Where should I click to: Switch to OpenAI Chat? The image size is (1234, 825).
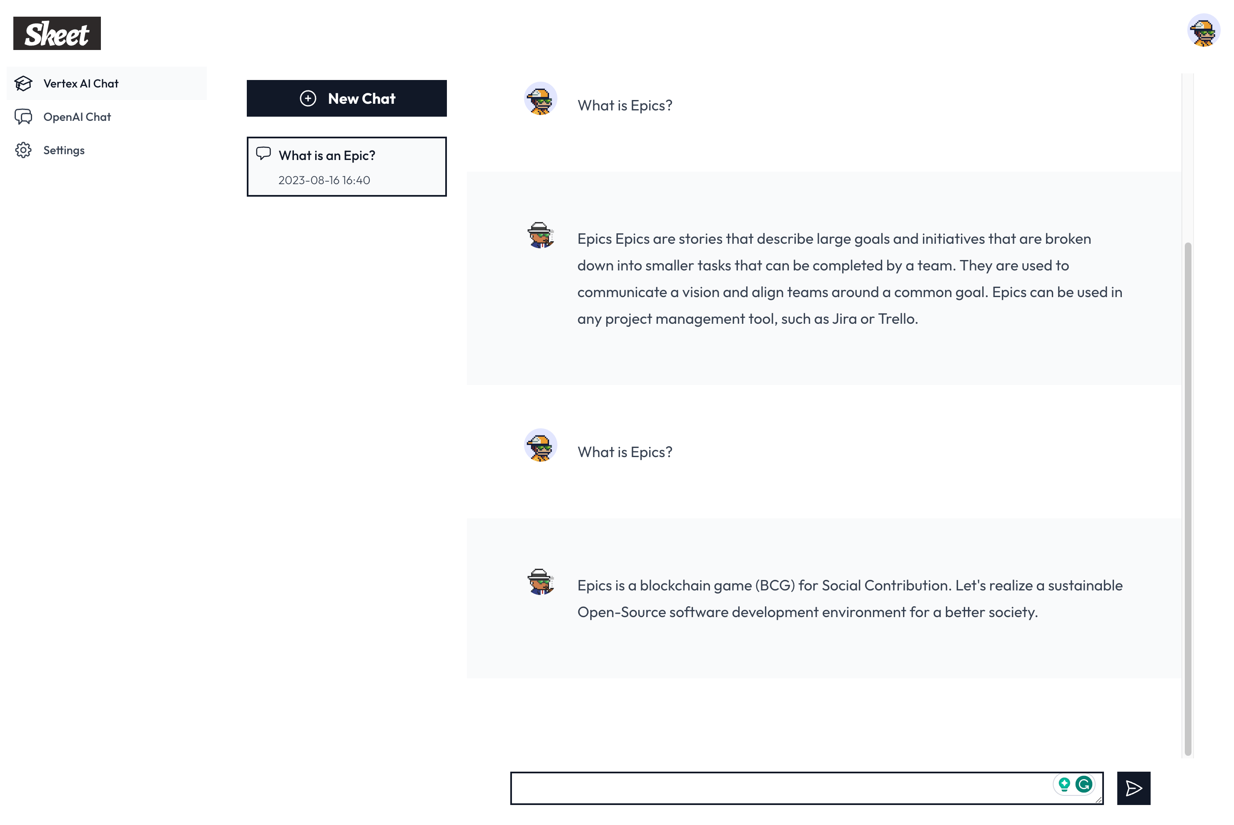77,117
